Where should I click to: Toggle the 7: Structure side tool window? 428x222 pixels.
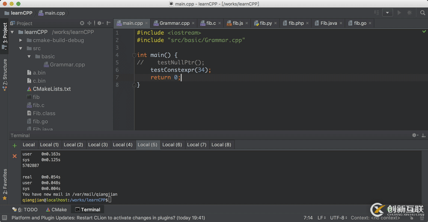(5, 74)
